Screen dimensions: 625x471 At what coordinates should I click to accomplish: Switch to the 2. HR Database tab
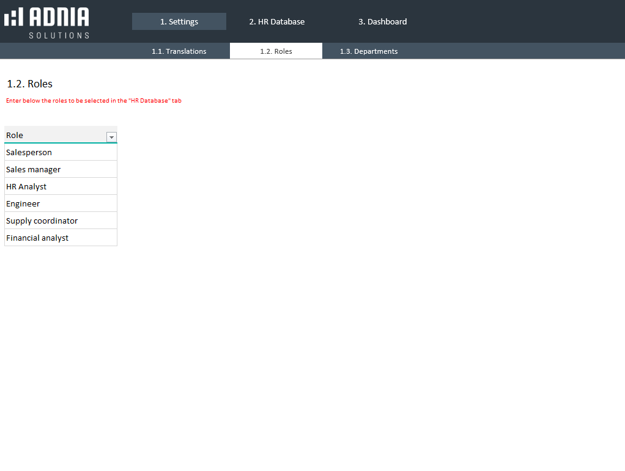pyautogui.click(x=276, y=21)
